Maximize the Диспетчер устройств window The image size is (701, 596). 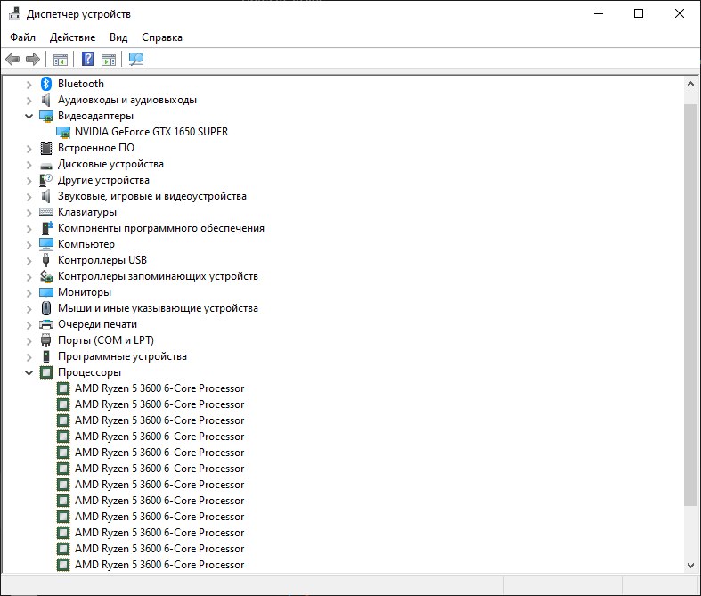pos(639,14)
